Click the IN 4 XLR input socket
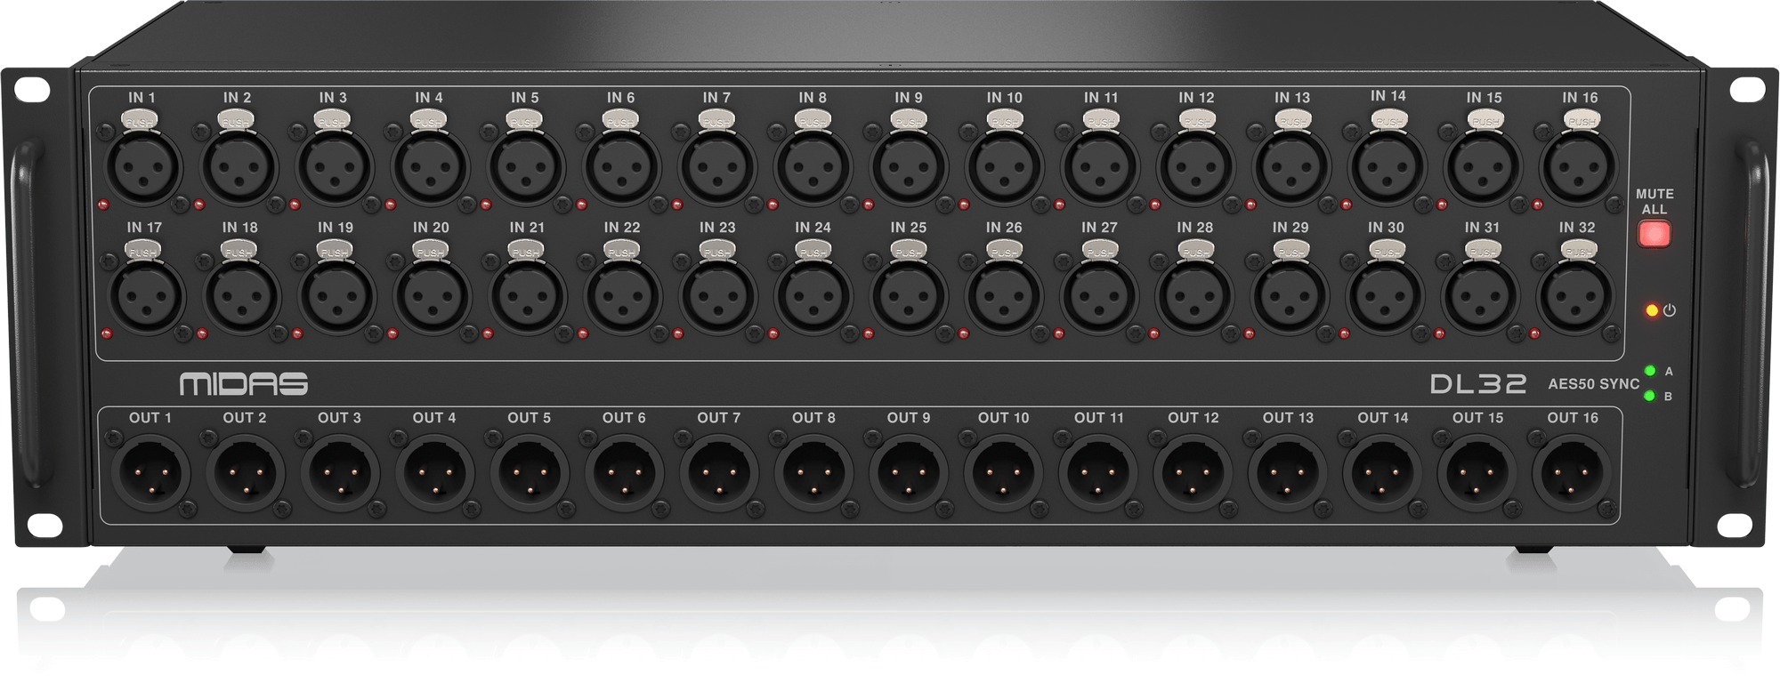1780x691 pixels. (430, 166)
